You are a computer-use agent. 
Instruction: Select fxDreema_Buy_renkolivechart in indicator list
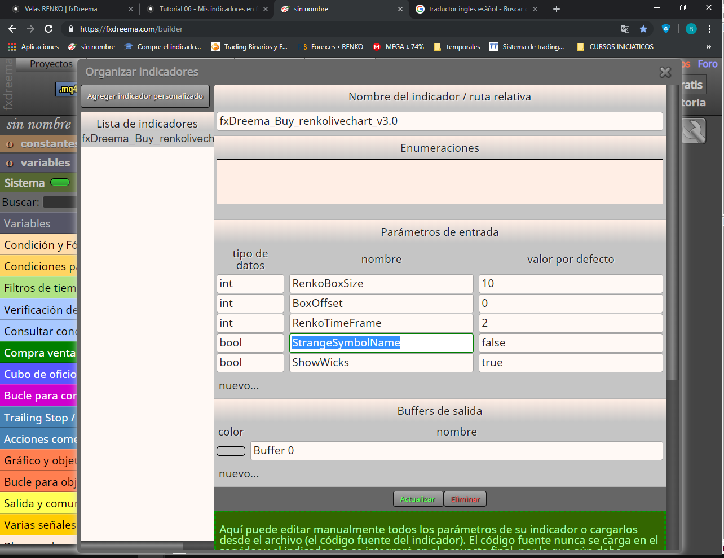click(x=148, y=138)
